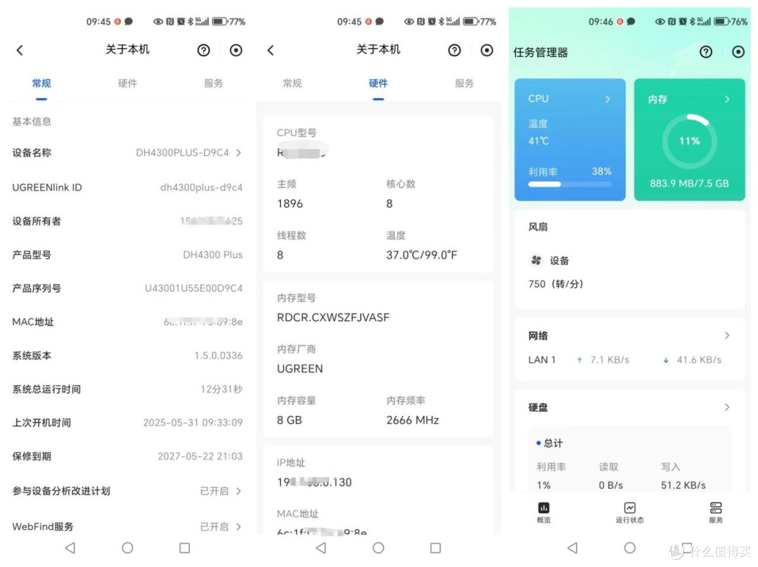Tap Android home button on task manager screen
The image size is (758, 567).
[630, 547]
